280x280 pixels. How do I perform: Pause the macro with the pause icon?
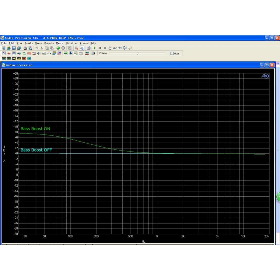click(100, 48)
